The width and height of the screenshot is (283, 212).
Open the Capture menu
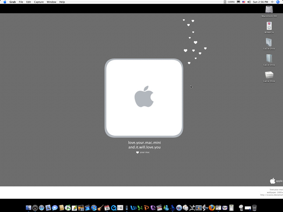39,2
